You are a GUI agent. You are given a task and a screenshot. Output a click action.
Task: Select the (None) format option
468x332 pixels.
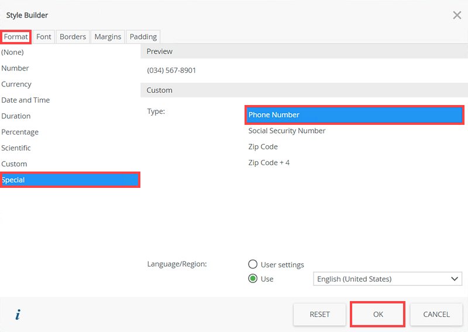[x=12, y=52]
